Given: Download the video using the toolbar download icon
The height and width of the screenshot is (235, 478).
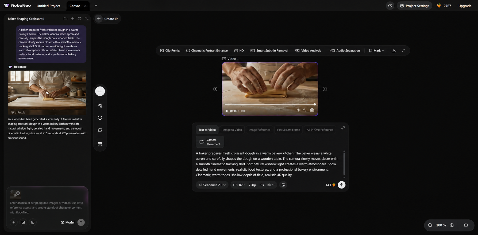Looking at the screenshot, I should [394, 50].
